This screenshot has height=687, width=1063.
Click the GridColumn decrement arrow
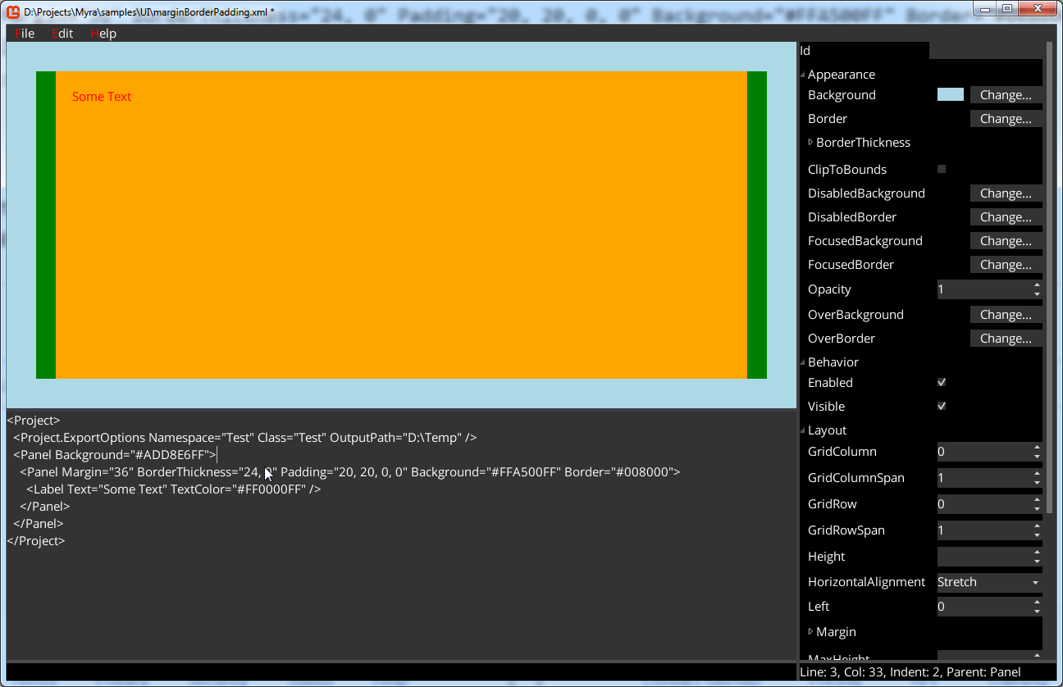pos(1037,457)
